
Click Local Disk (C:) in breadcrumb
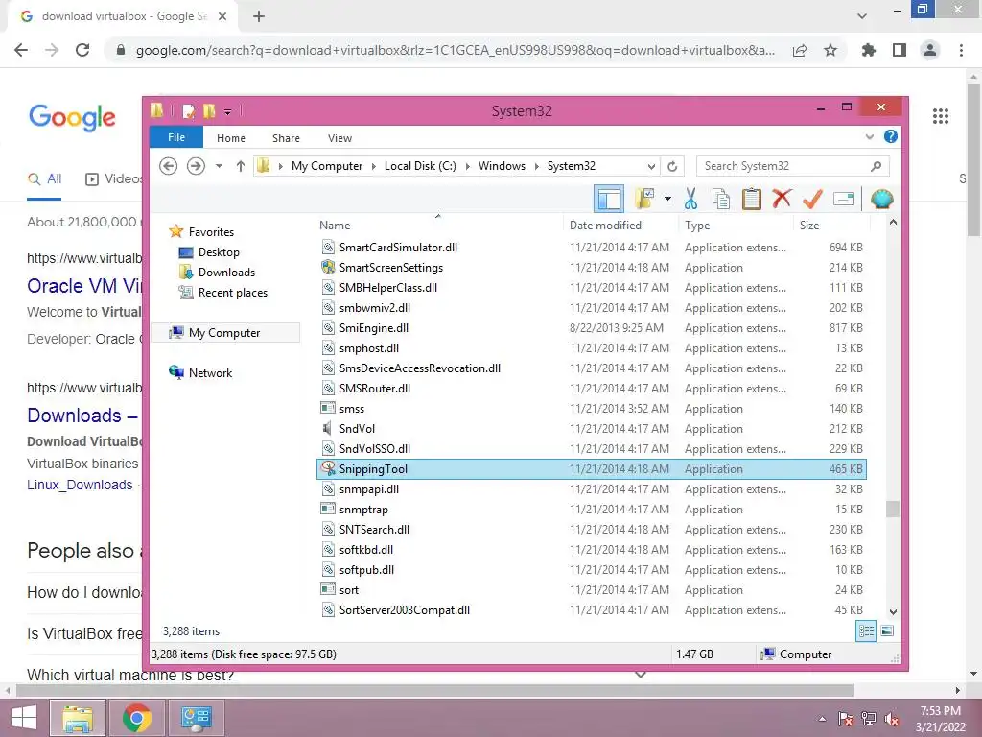[x=420, y=166]
